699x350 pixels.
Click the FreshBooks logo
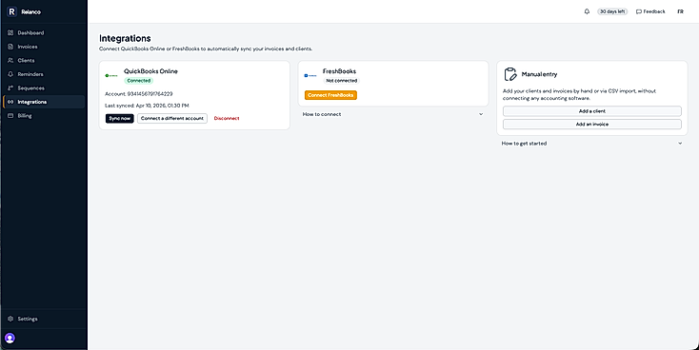(310, 76)
